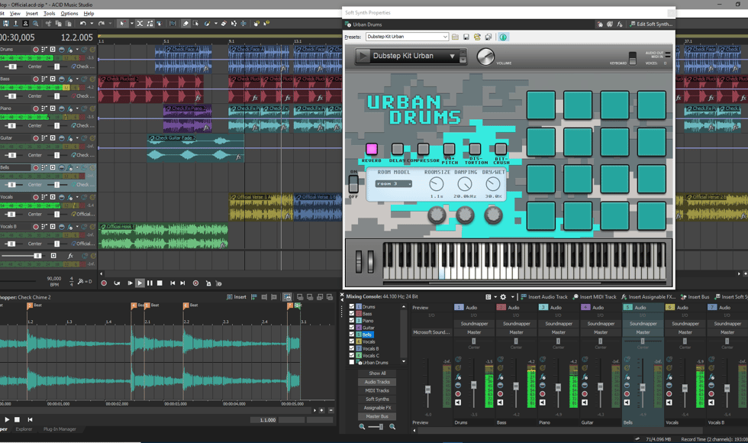The image size is (748, 443).
Task: Stop playback in the main transport bar
Action: coord(160,283)
